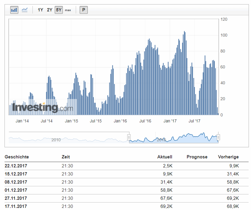Click the Aktuell column header

point(165,157)
